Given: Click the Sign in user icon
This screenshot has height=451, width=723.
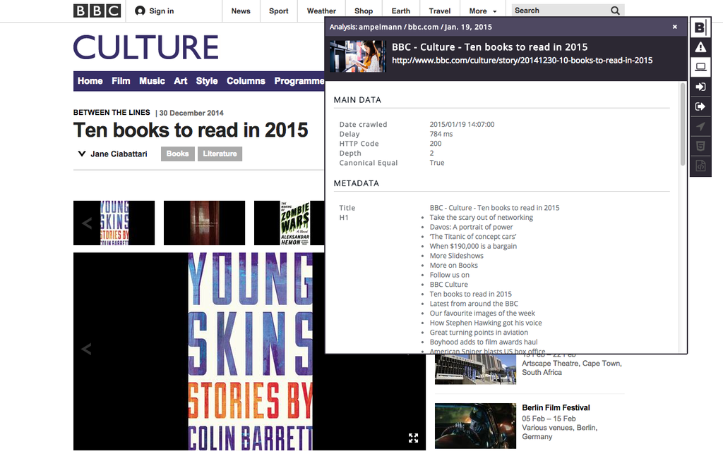Looking at the screenshot, I should pyautogui.click(x=140, y=11).
